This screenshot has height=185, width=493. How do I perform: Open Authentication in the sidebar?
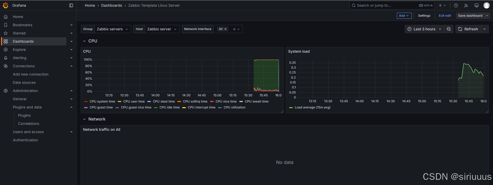(25, 140)
